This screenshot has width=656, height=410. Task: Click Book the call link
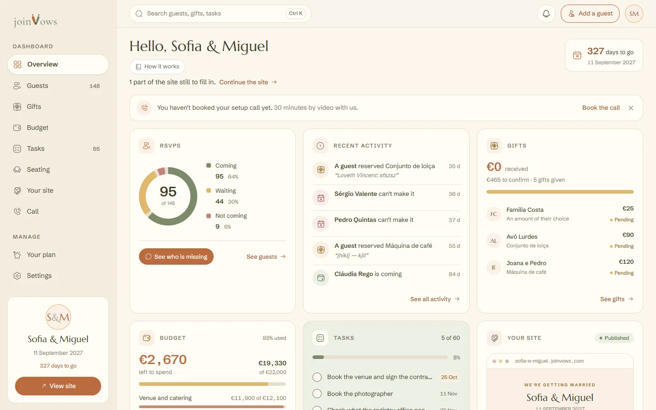click(601, 108)
